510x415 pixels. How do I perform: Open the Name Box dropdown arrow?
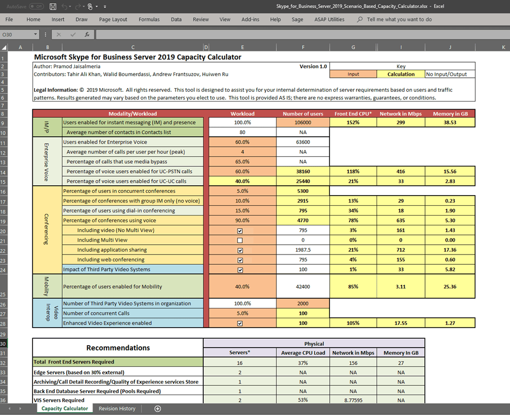tap(36, 35)
